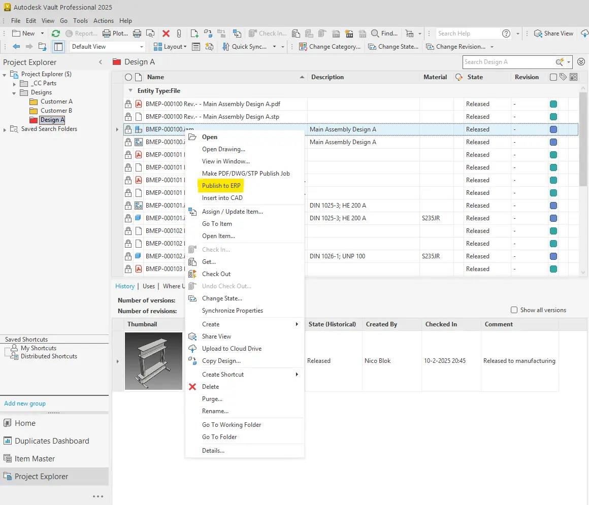This screenshot has height=505, width=589.
Task: Click the tag icon column header
Action: pyautogui.click(x=563, y=77)
